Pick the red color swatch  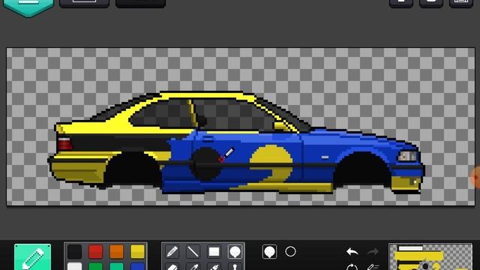[95, 252]
